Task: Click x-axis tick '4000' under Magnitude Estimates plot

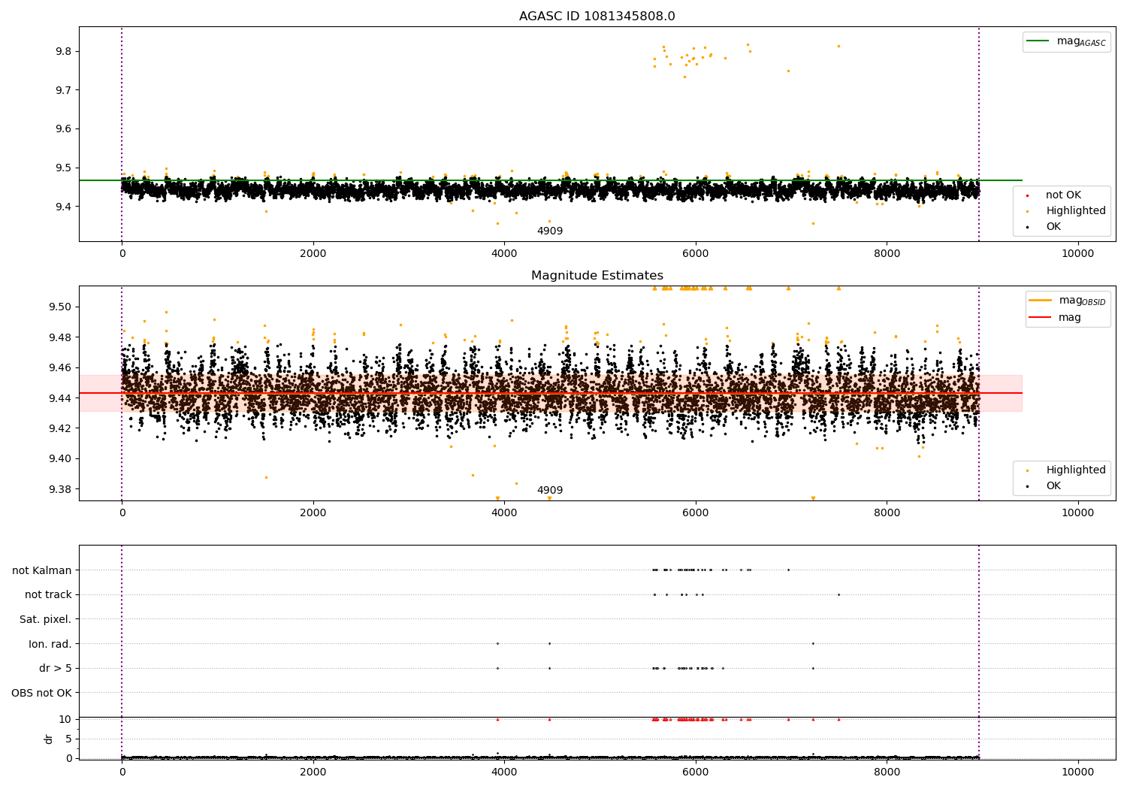Action: [504, 513]
